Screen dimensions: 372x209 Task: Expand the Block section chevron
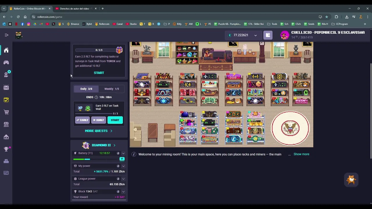(x=123, y=192)
